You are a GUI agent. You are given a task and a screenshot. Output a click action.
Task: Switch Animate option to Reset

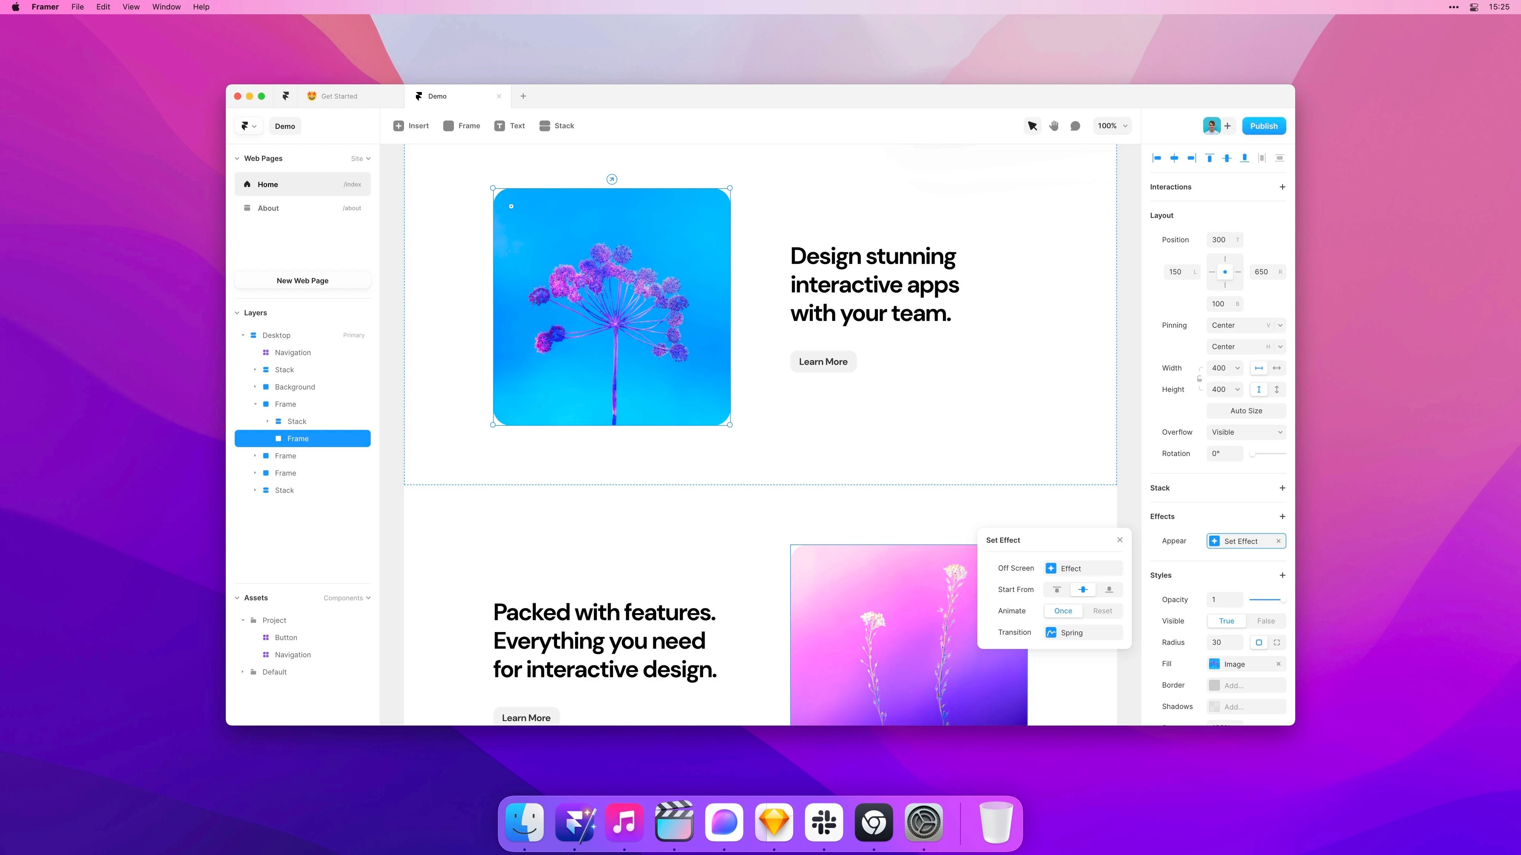tap(1102, 611)
